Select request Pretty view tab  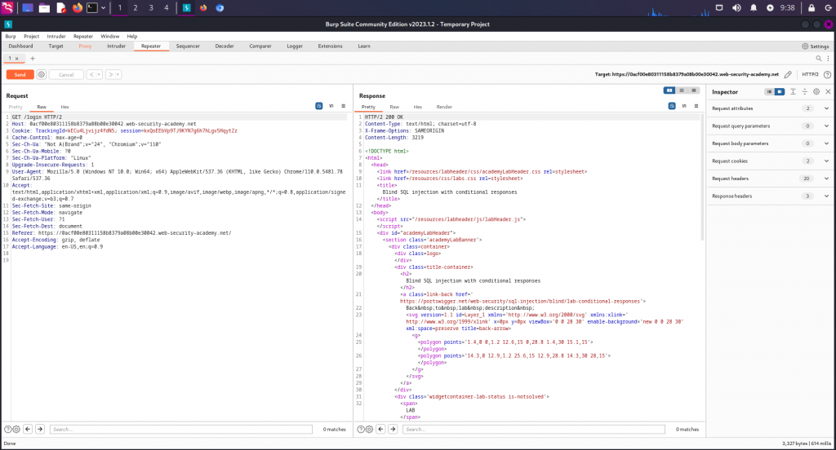16,107
